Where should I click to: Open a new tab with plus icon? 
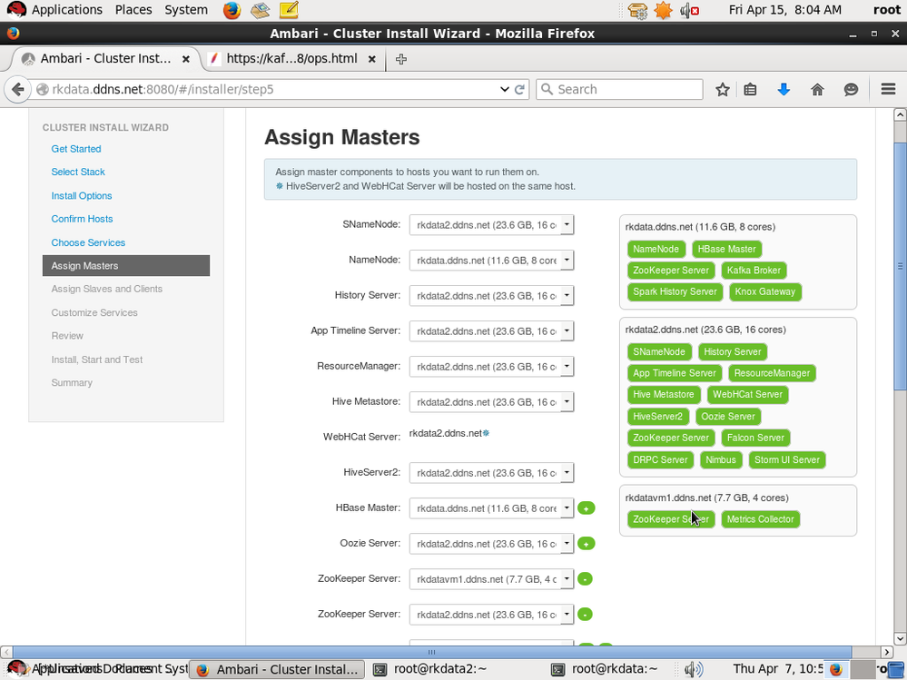point(401,59)
